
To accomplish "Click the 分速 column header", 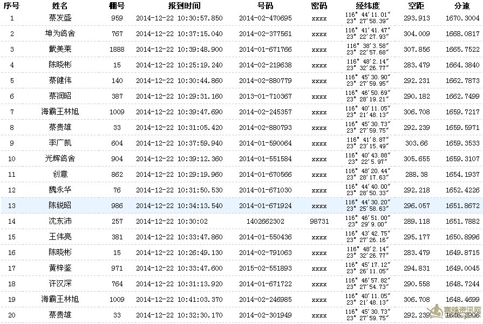I will [x=462, y=6].
